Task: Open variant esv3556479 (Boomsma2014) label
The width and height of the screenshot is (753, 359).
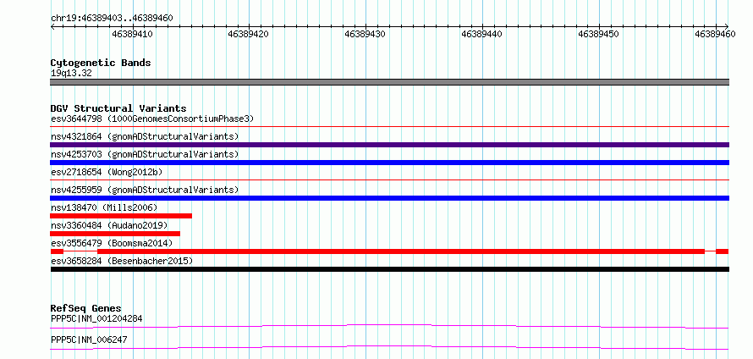Action: [112, 243]
